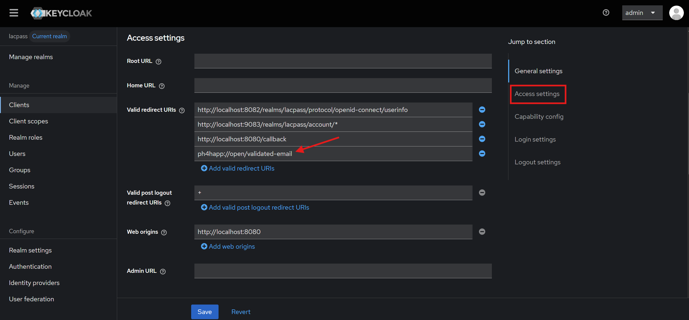Show help for Admin URL

[x=163, y=271]
